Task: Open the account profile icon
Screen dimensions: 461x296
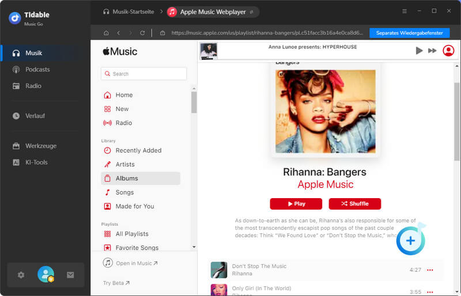Action: click(x=448, y=51)
